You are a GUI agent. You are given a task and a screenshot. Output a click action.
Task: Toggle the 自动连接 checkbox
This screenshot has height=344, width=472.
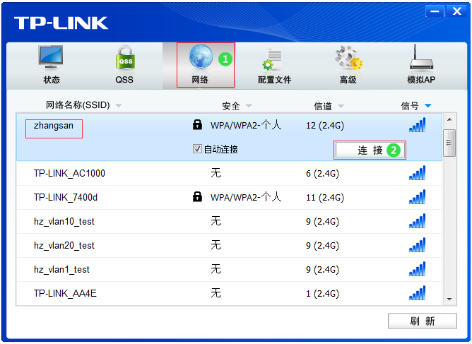pos(198,149)
